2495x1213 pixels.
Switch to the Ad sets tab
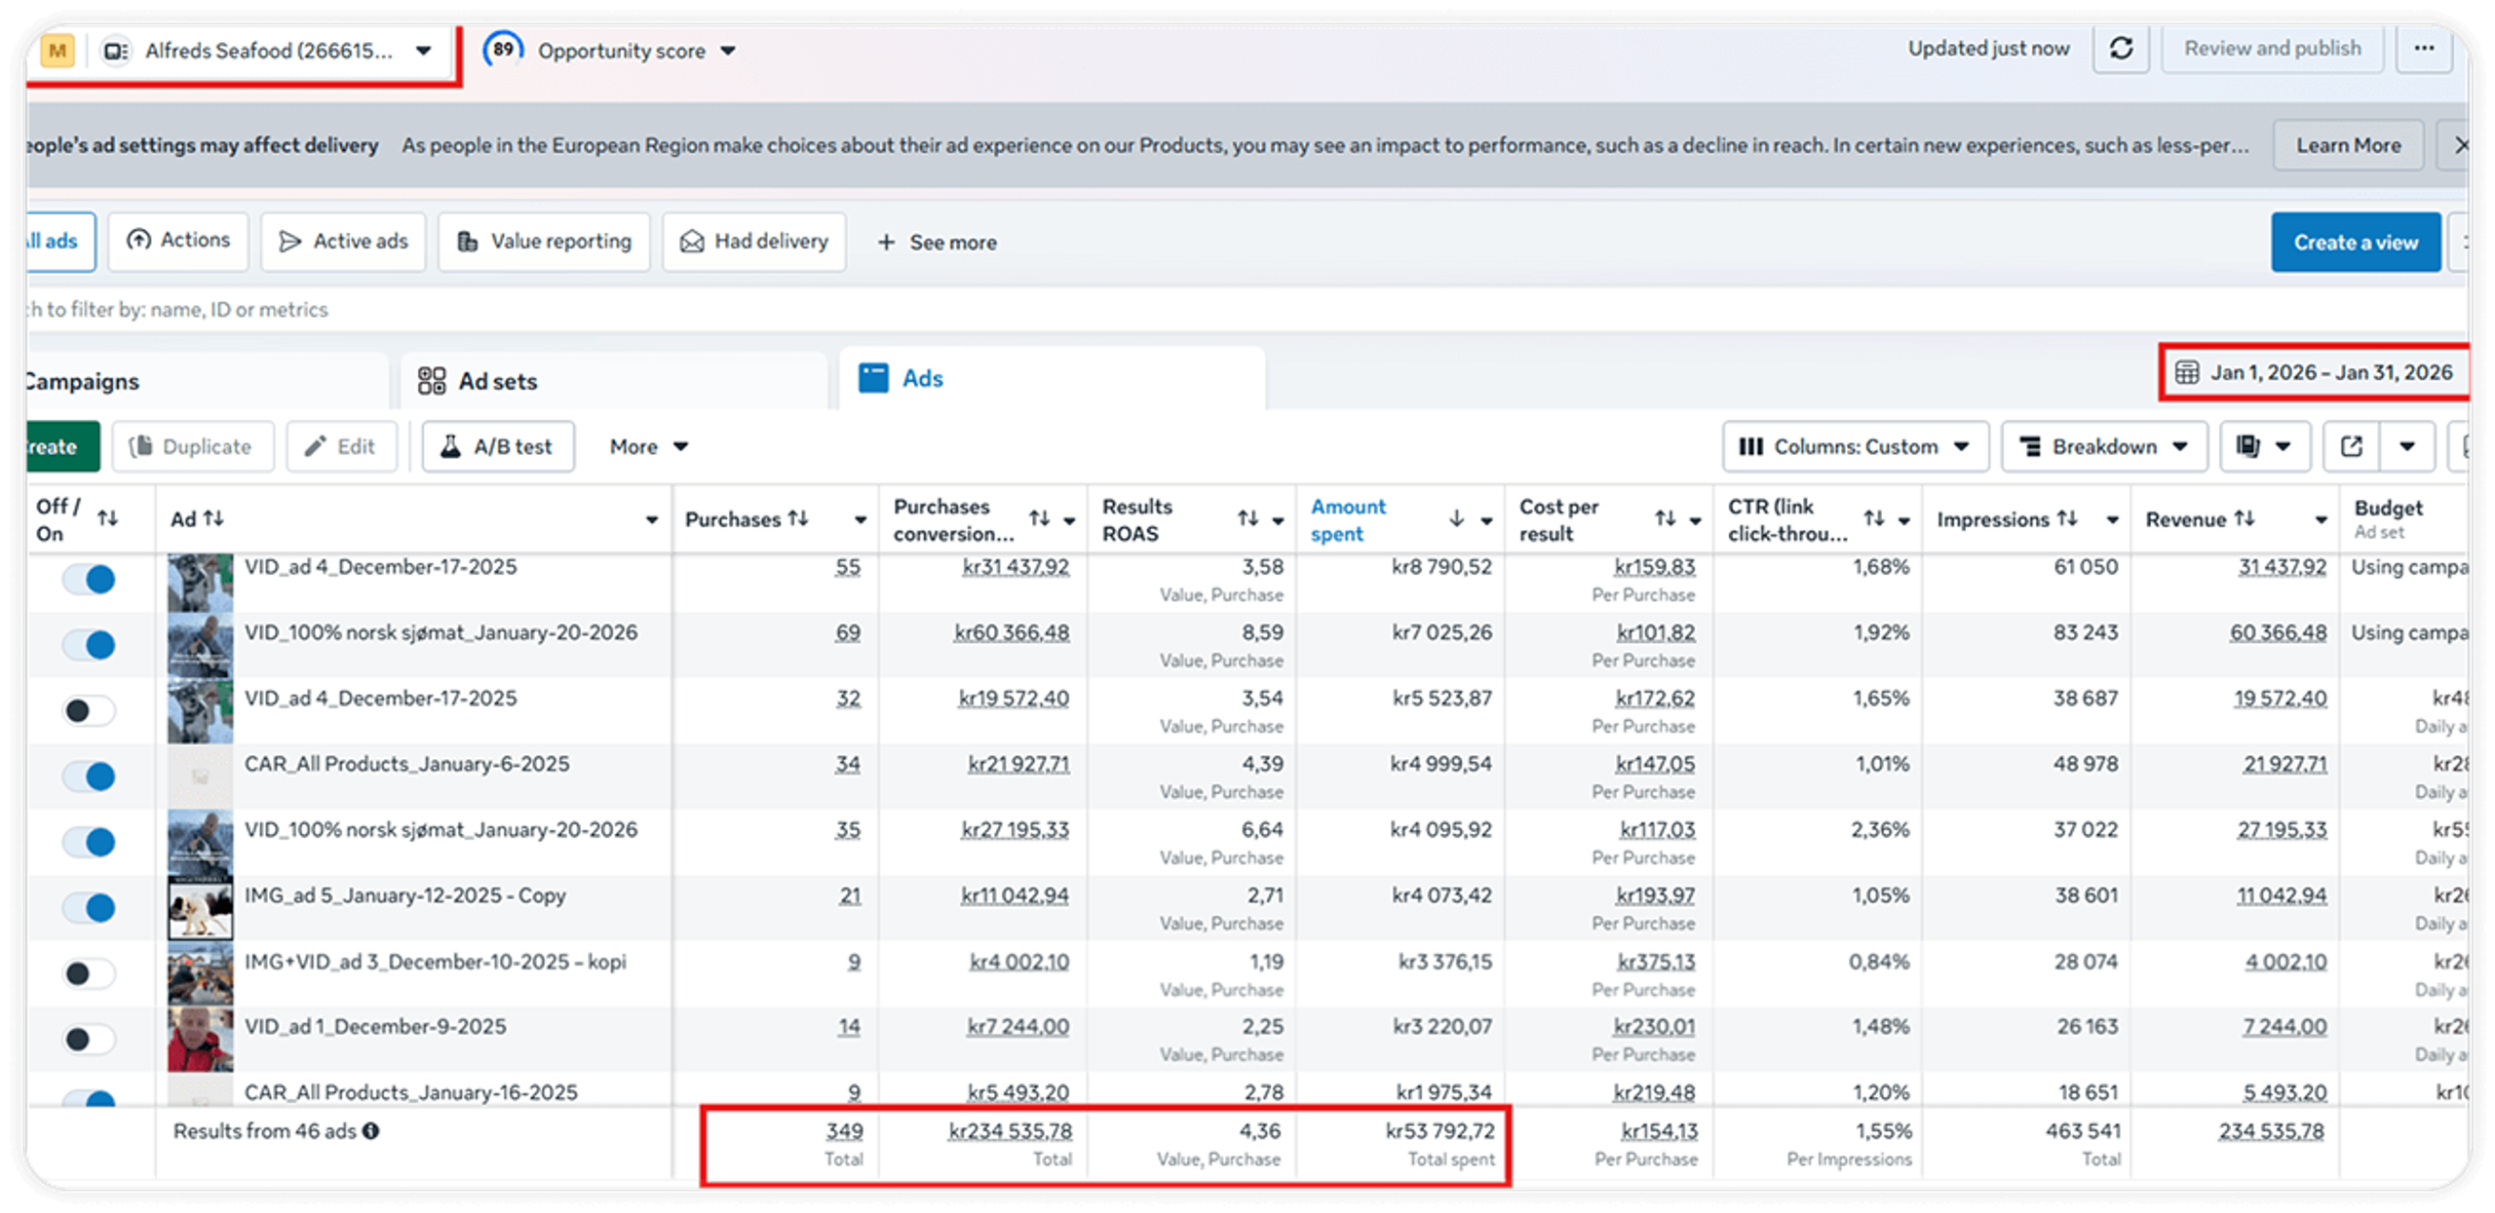(x=497, y=381)
